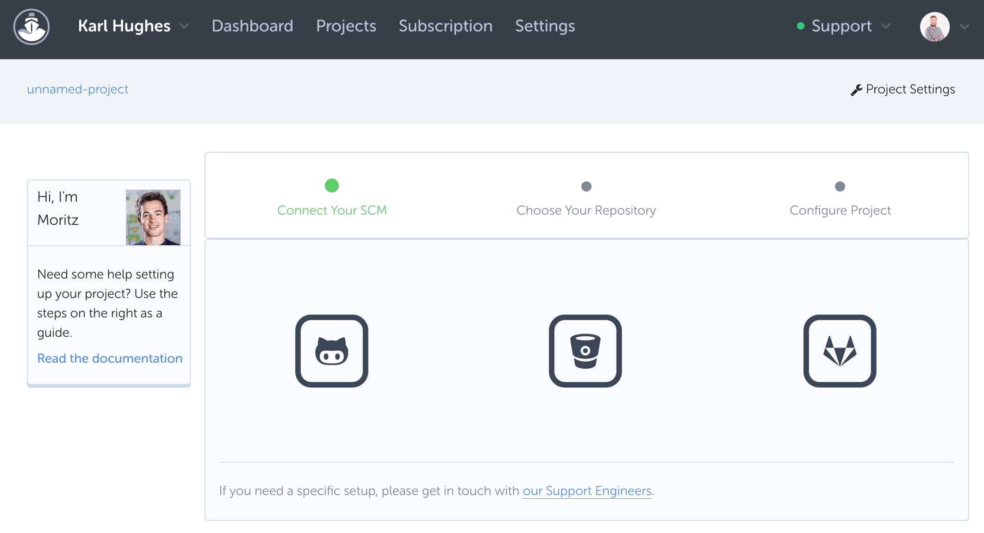Click Moritz's photo thumbnail
Viewport: 984px width, 533px height.
(x=153, y=217)
